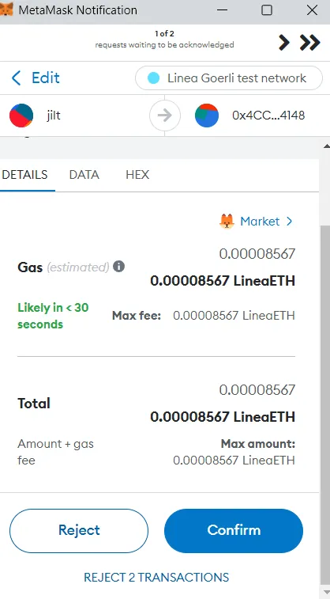Click the cyan network indicator dot
Screen dimensions: 330x599
(153, 78)
